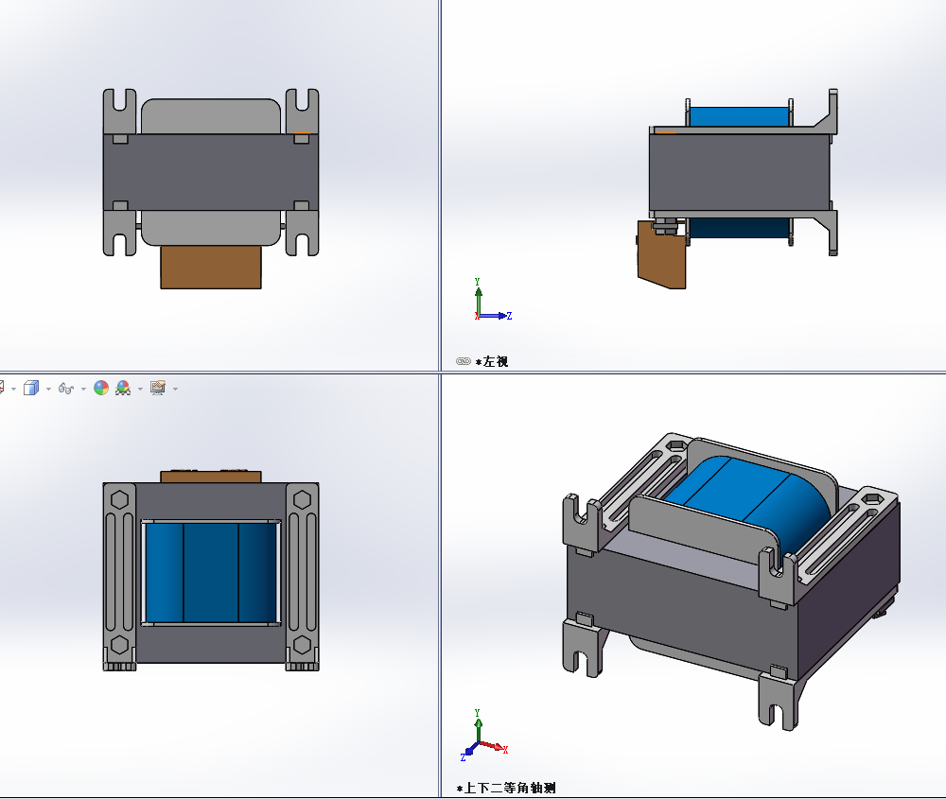Open the Apply Scene dropdown arrow
This screenshot has height=799, width=946.
(x=140, y=389)
